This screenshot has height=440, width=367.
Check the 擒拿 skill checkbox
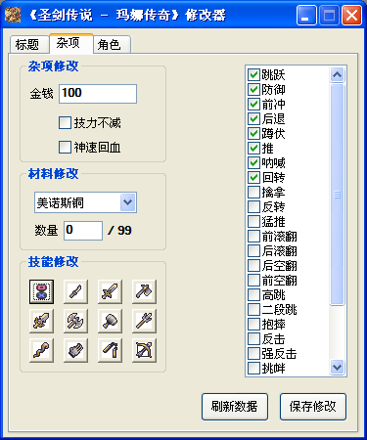[x=253, y=192]
